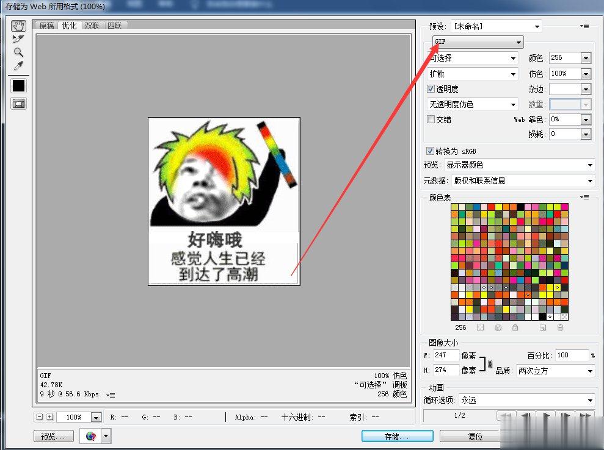The image size is (604, 450).
Task: Select the Zoom magnifier tool
Action: point(18,52)
